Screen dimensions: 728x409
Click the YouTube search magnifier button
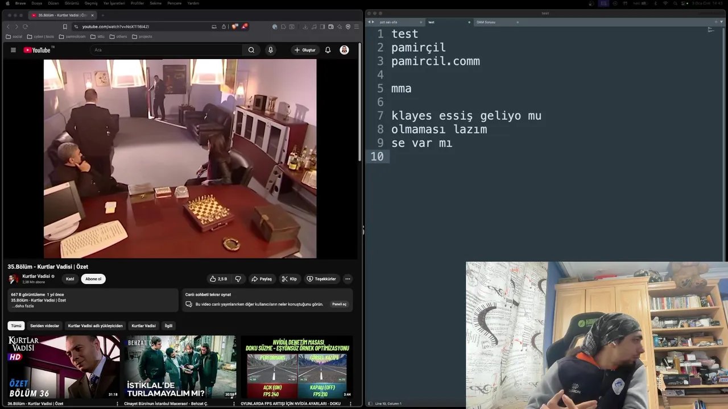(x=251, y=50)
